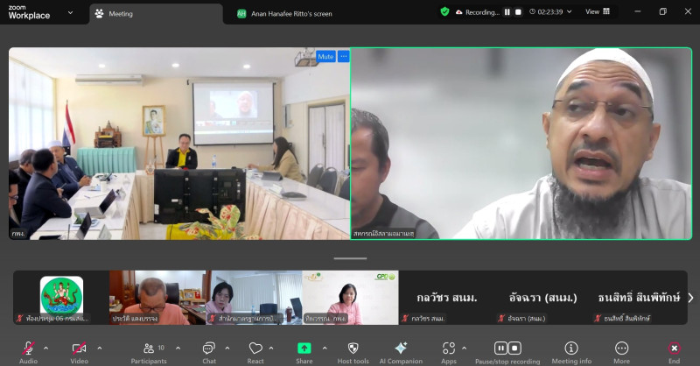Click the green encryption shield icon
Image resolution: width=700 pixels, height=366 pixels.
coord(444,12)
